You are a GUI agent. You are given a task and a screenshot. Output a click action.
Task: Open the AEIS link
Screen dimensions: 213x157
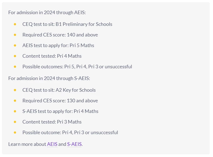coord(52,144)
